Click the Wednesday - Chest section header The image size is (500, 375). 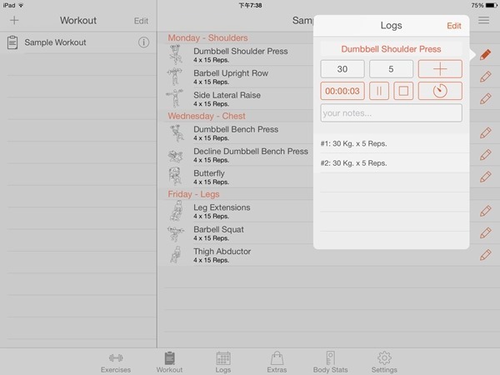pyautogui.click(x=207, y=116)
